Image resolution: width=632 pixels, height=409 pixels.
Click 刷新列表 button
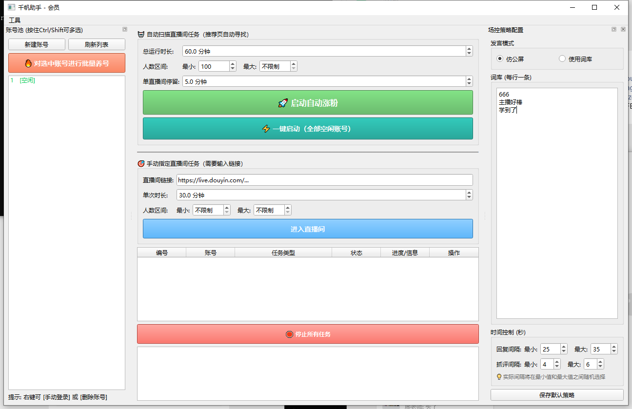[x=97, y=44]
